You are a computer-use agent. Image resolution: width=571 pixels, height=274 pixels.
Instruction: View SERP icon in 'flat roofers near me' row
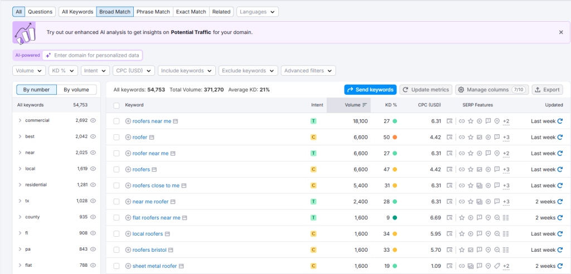[x=450, y=218]
